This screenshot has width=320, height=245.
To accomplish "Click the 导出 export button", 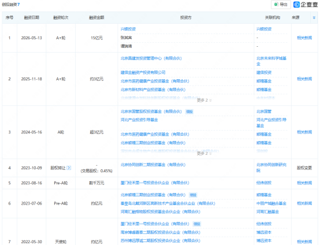I will (x=281, y=4).
